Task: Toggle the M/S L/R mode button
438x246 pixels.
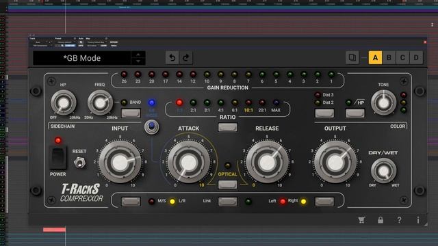Action: click(x=131, y=202)
